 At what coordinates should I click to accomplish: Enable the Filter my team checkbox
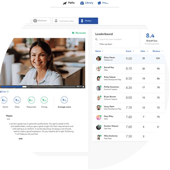point(96,44)
